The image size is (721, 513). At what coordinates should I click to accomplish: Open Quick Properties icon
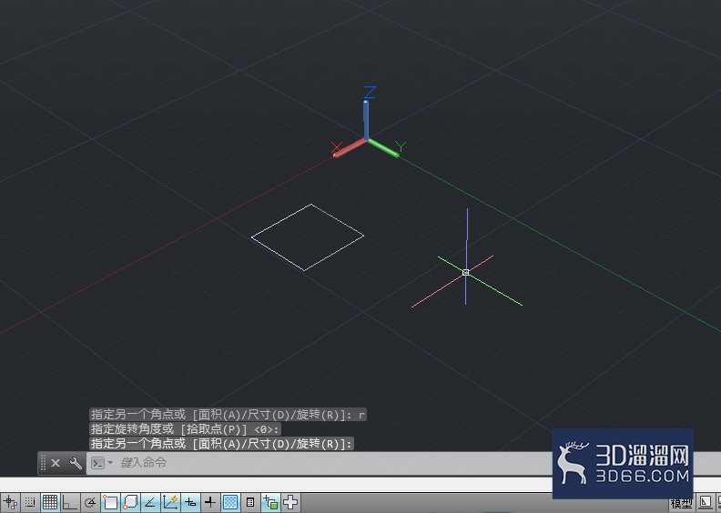(x=250, y=502)
